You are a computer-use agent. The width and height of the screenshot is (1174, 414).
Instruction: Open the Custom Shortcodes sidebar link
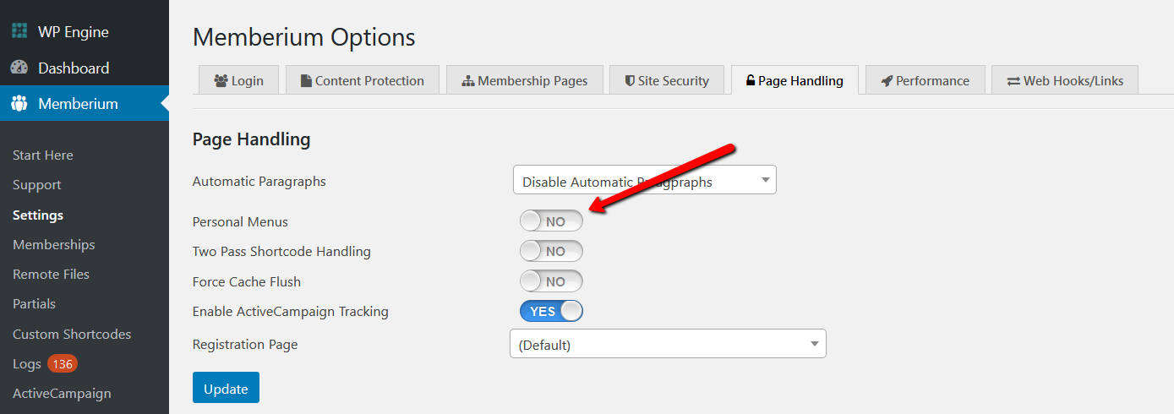point(72,335)
